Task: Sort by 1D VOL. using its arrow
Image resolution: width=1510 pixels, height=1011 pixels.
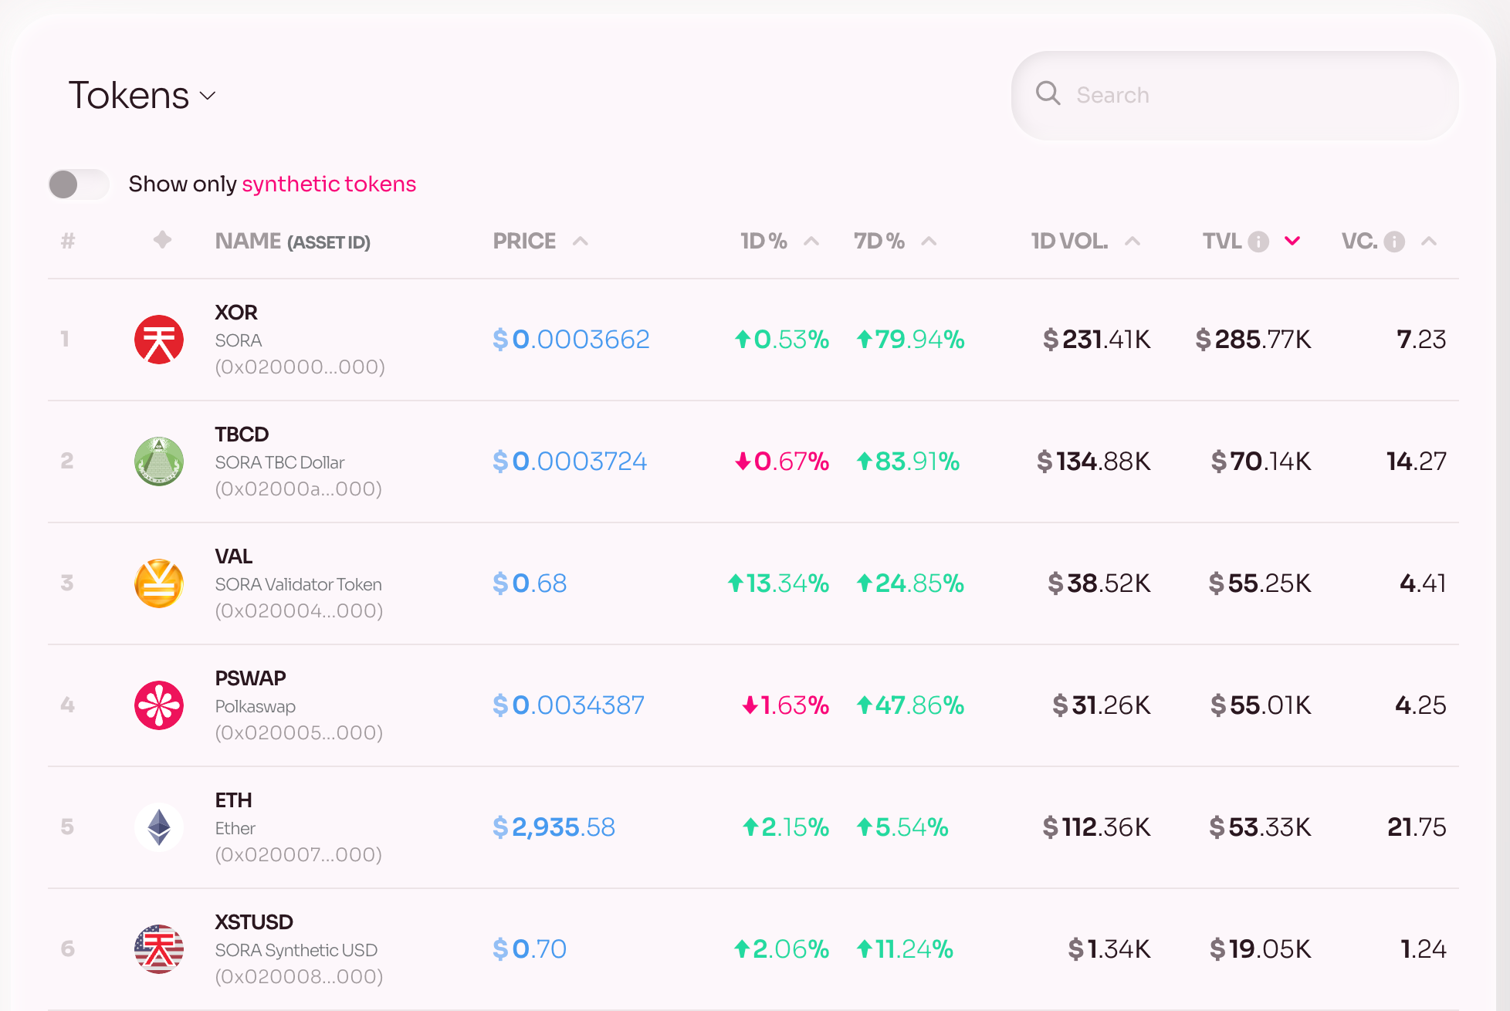Action: [x=1132, y=242]
